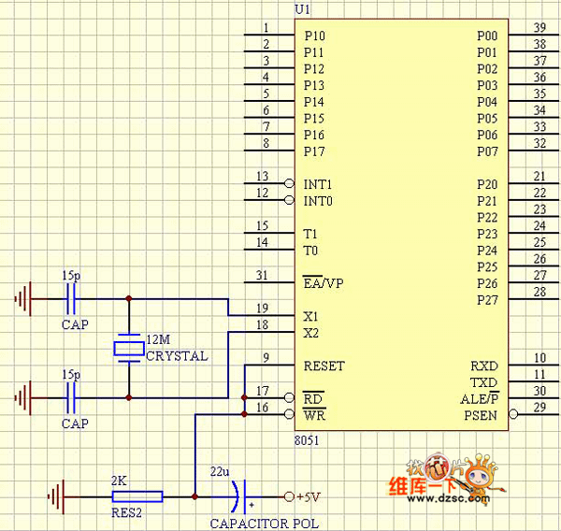Select the U1 designator label
The width and height of the screenshot is (561, 531).
click(x=302, y=8)
